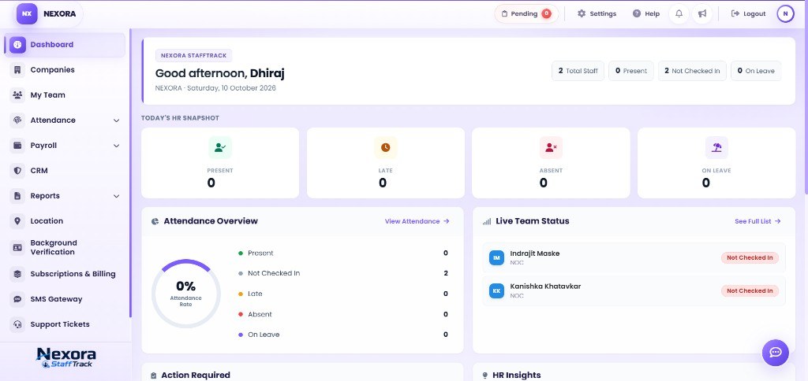Click the IM avatar for Indrajit Maske

coord(496,257)
